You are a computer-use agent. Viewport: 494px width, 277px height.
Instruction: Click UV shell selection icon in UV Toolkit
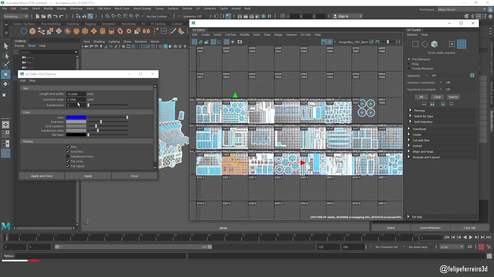[462, 44]
